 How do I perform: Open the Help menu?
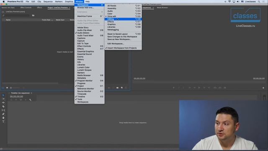pos(88,2)
